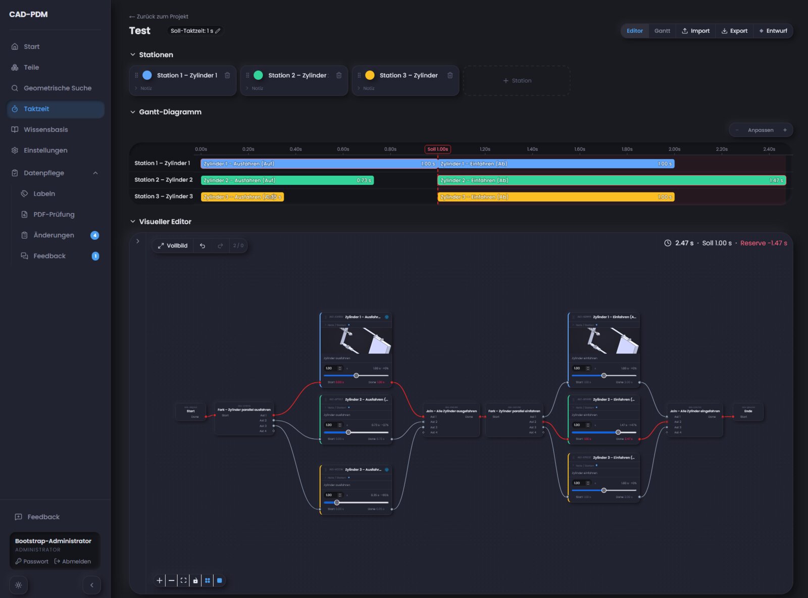Screen dimensions: 808x598
Task: Click Station 2 green color swatch
Action: tap(258, 75)
